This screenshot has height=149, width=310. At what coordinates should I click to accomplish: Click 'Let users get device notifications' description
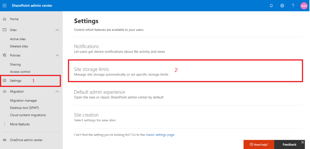(x=119, y=52)
